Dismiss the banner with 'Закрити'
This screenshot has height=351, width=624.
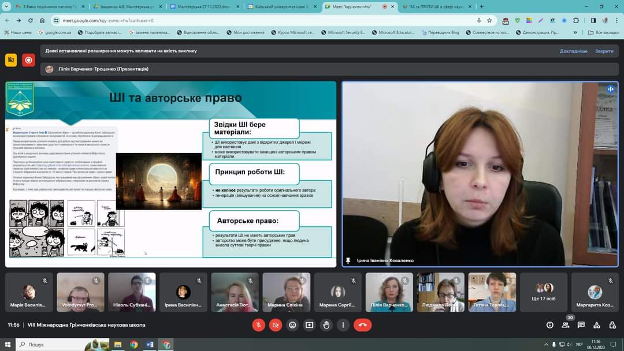pos(604,51)
